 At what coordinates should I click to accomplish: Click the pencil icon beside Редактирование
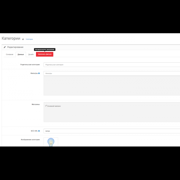[5, 47]
